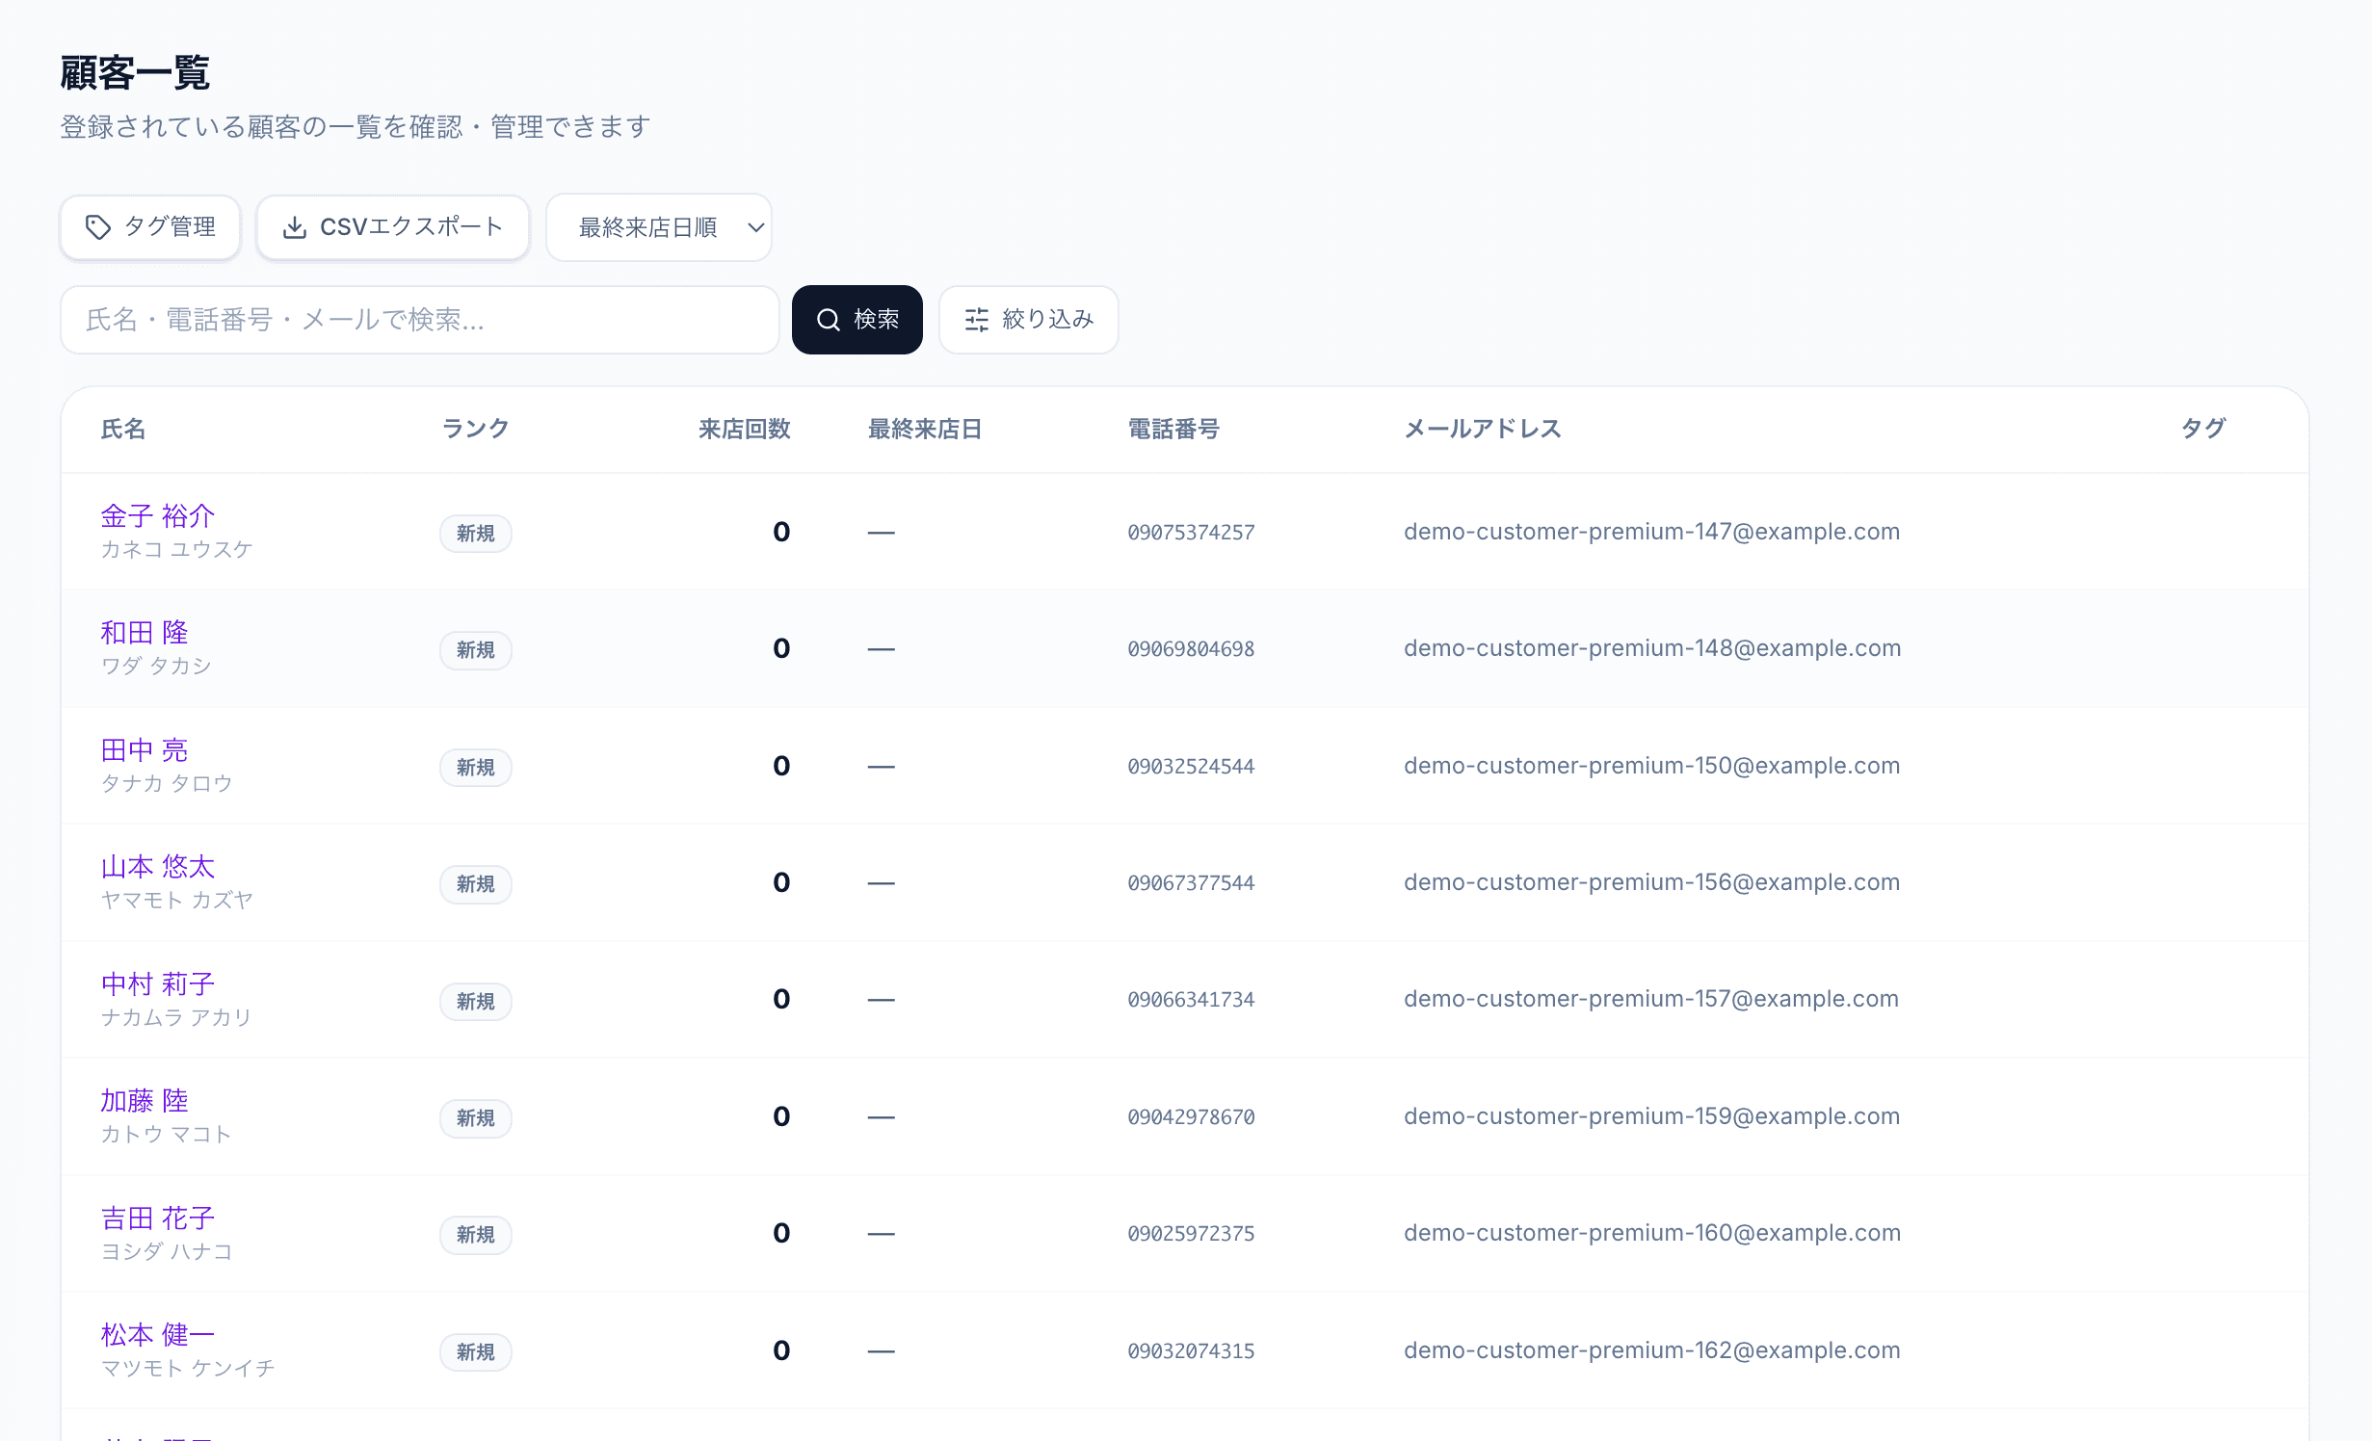This screenshot has height=1441, width=2372.
Task: Click the 最終来店日 column header
Action: pos(924,430)
